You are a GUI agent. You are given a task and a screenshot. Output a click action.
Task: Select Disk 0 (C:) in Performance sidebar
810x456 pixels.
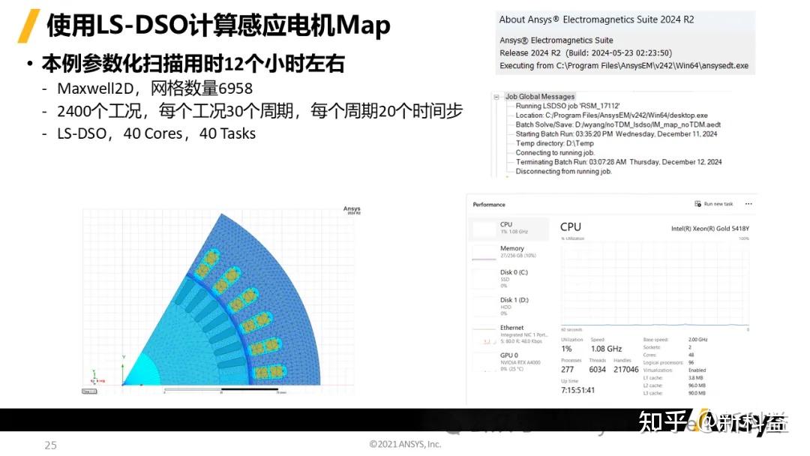(x=509, y=278)
